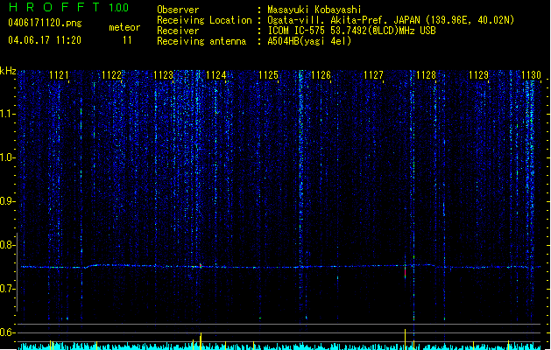Click the 1130 time marker
The height and width of the screenshot is (350, 551).
pyautogui.click(x=531, y=75)
